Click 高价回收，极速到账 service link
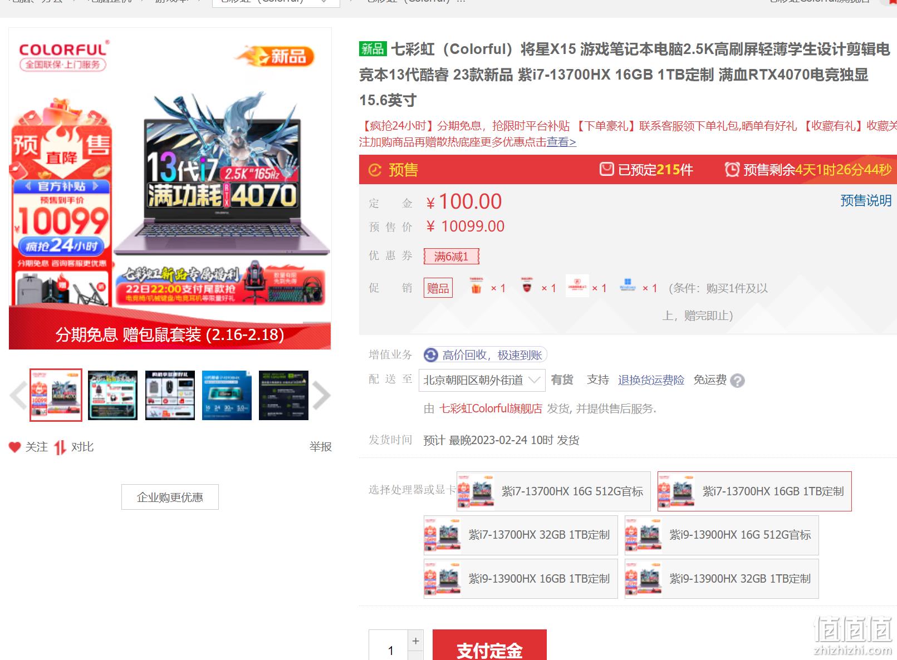Image resolution: width=897 pixels, height=660 pixels. (x=492, y=355)
